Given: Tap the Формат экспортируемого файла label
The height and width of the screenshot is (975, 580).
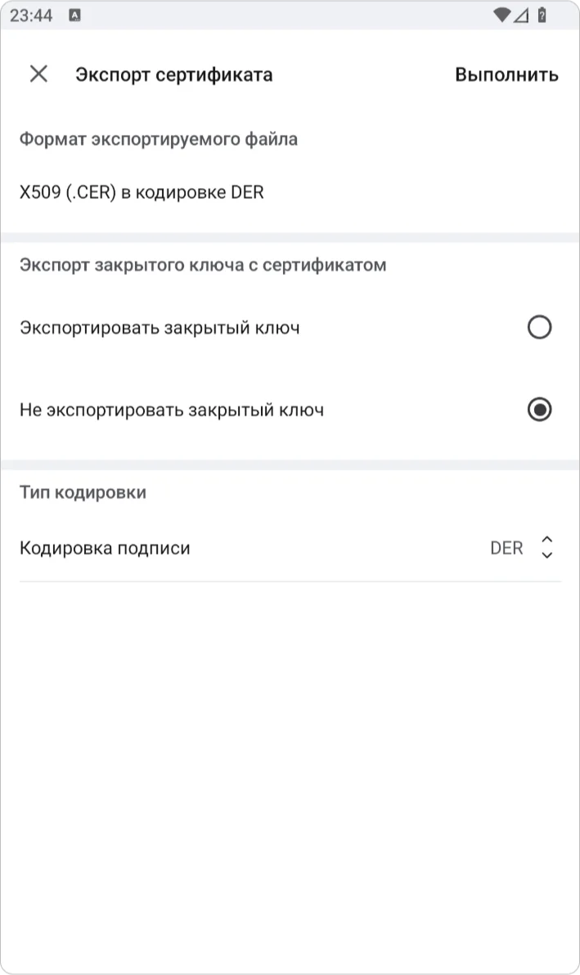Looking at the screenshot, I should coord(159,138).
